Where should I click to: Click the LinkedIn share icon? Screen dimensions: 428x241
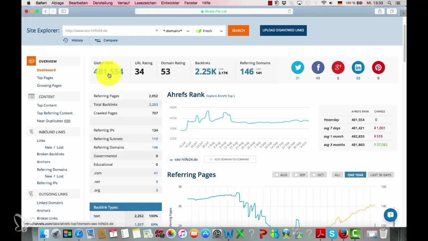358,68
